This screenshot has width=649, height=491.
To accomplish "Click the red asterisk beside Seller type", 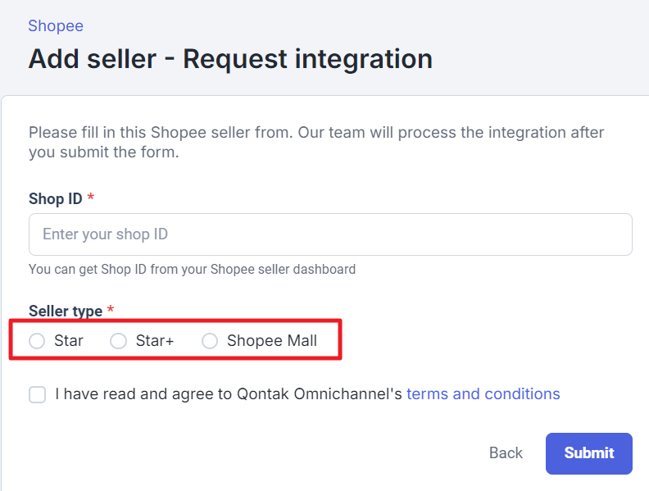I will [x=111, y=311].
